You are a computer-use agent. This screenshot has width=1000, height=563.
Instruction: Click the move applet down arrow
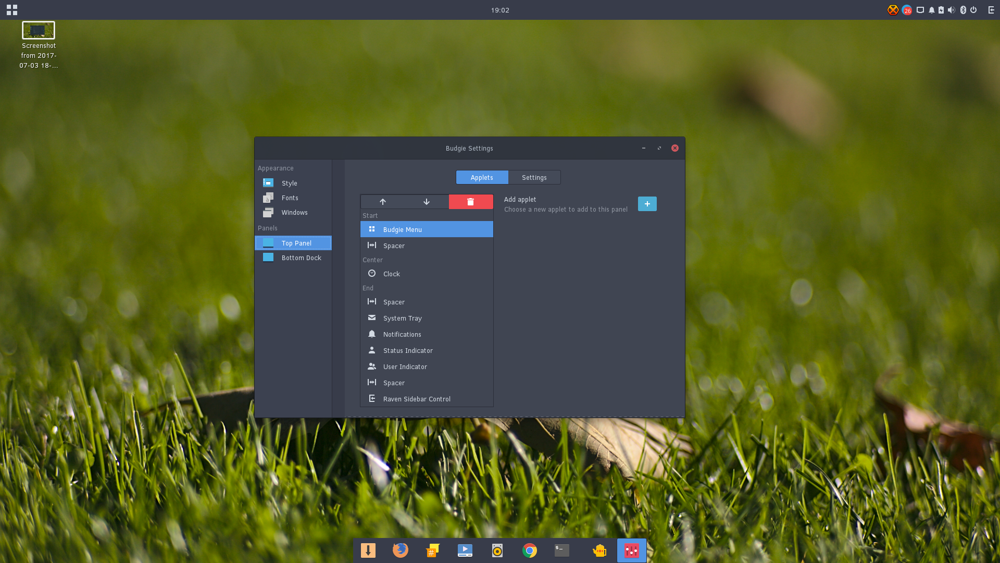[427, 202]
